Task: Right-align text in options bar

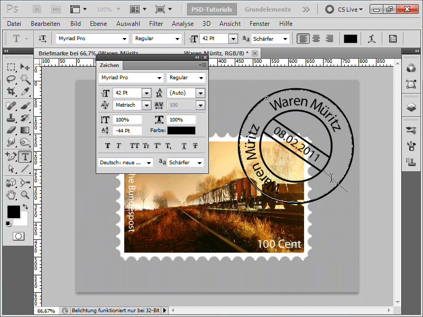Action: pyautogui.click(x=329, y=39)
